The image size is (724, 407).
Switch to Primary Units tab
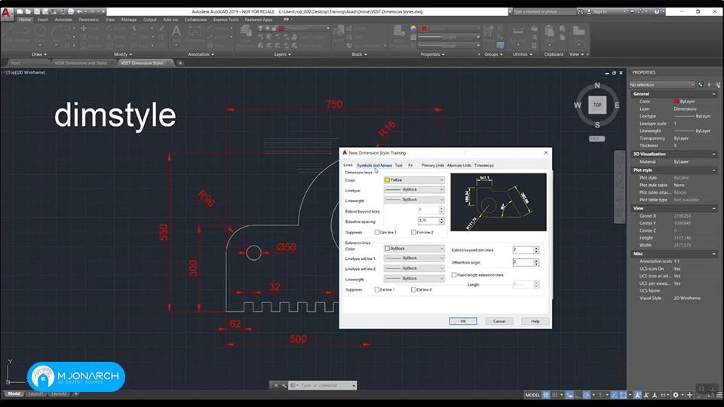point(433,165)
